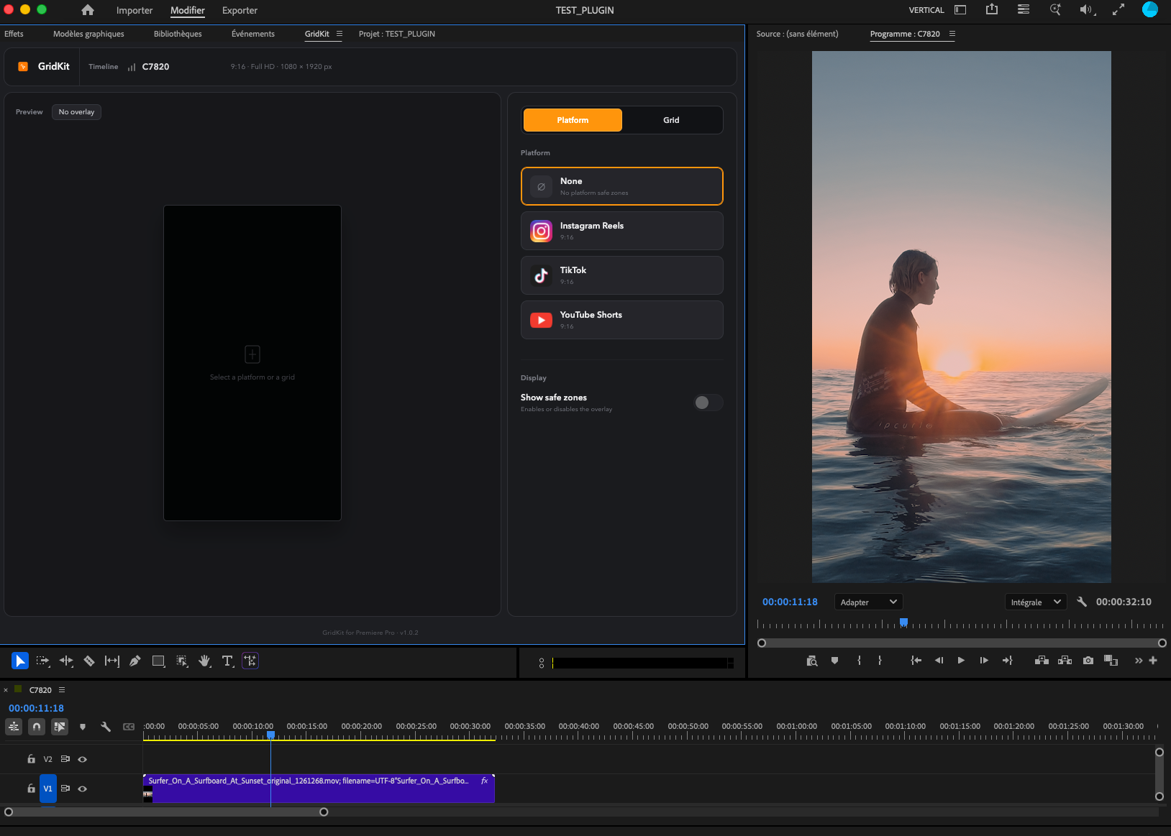Mark Out point in Program monitor
This screenshot has height=836, width=1171.
[x=880, y=661]
